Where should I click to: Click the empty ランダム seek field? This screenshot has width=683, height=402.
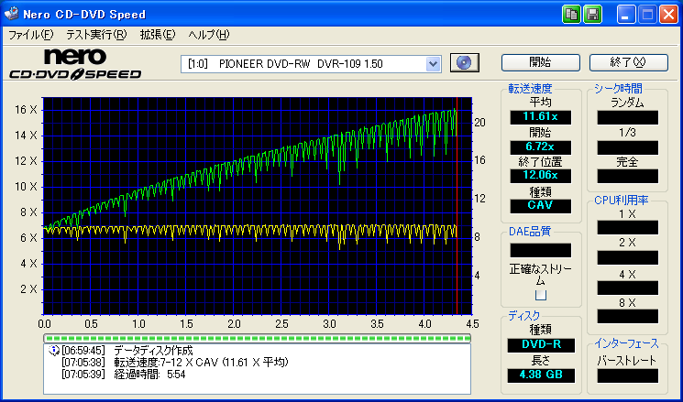pos(628,117)
